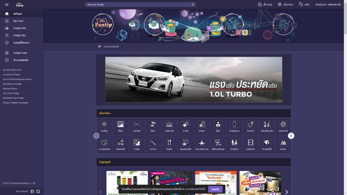The width and height of the screenshot is (347, 195).
Task: Open the ชานเรือน family room icon
Action: pyautogui.click(x=234, y=142)
